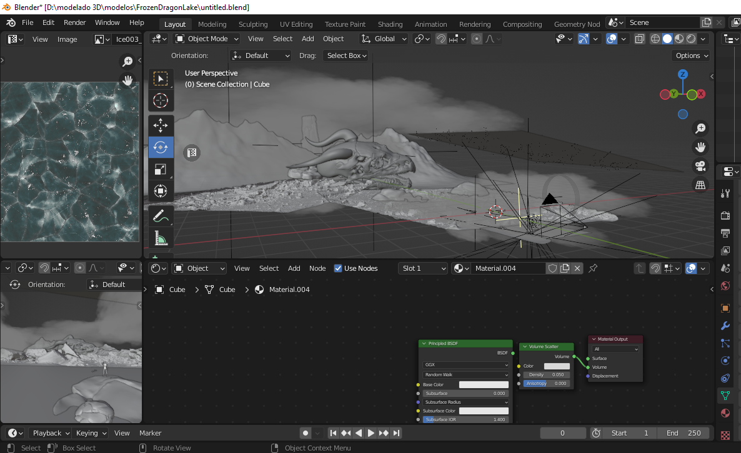Select the Measure tool
Image resolution: width=741 pixels, height=453 pixels.
[161, 238]
